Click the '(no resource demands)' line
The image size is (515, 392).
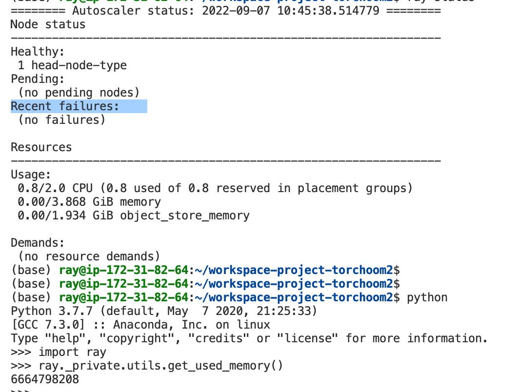click(89, 256)
